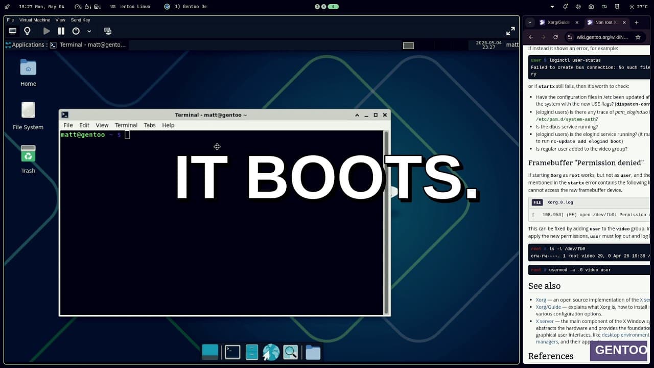
Task: View site information icon in address bar
Action: coord(569,37)
